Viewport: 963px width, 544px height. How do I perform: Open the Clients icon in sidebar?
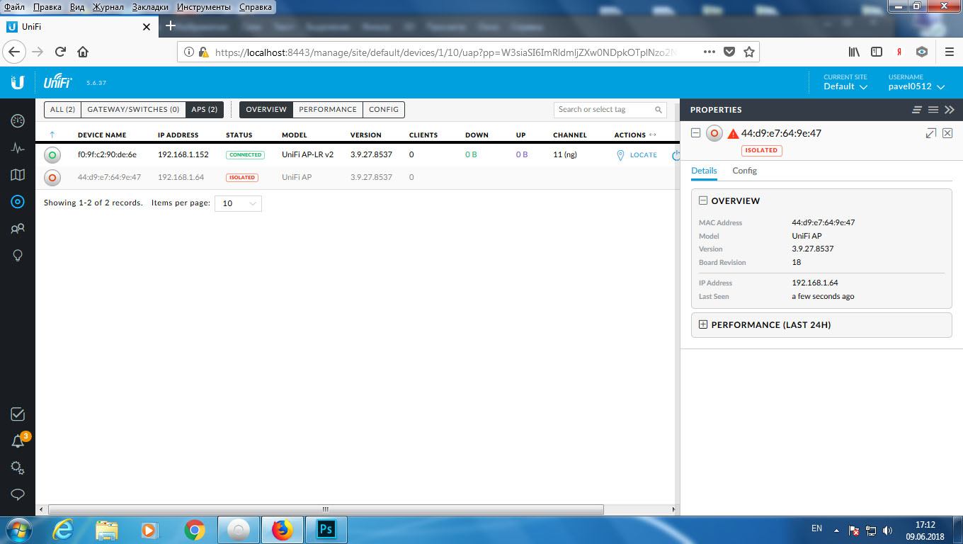(x=18, y=229)
